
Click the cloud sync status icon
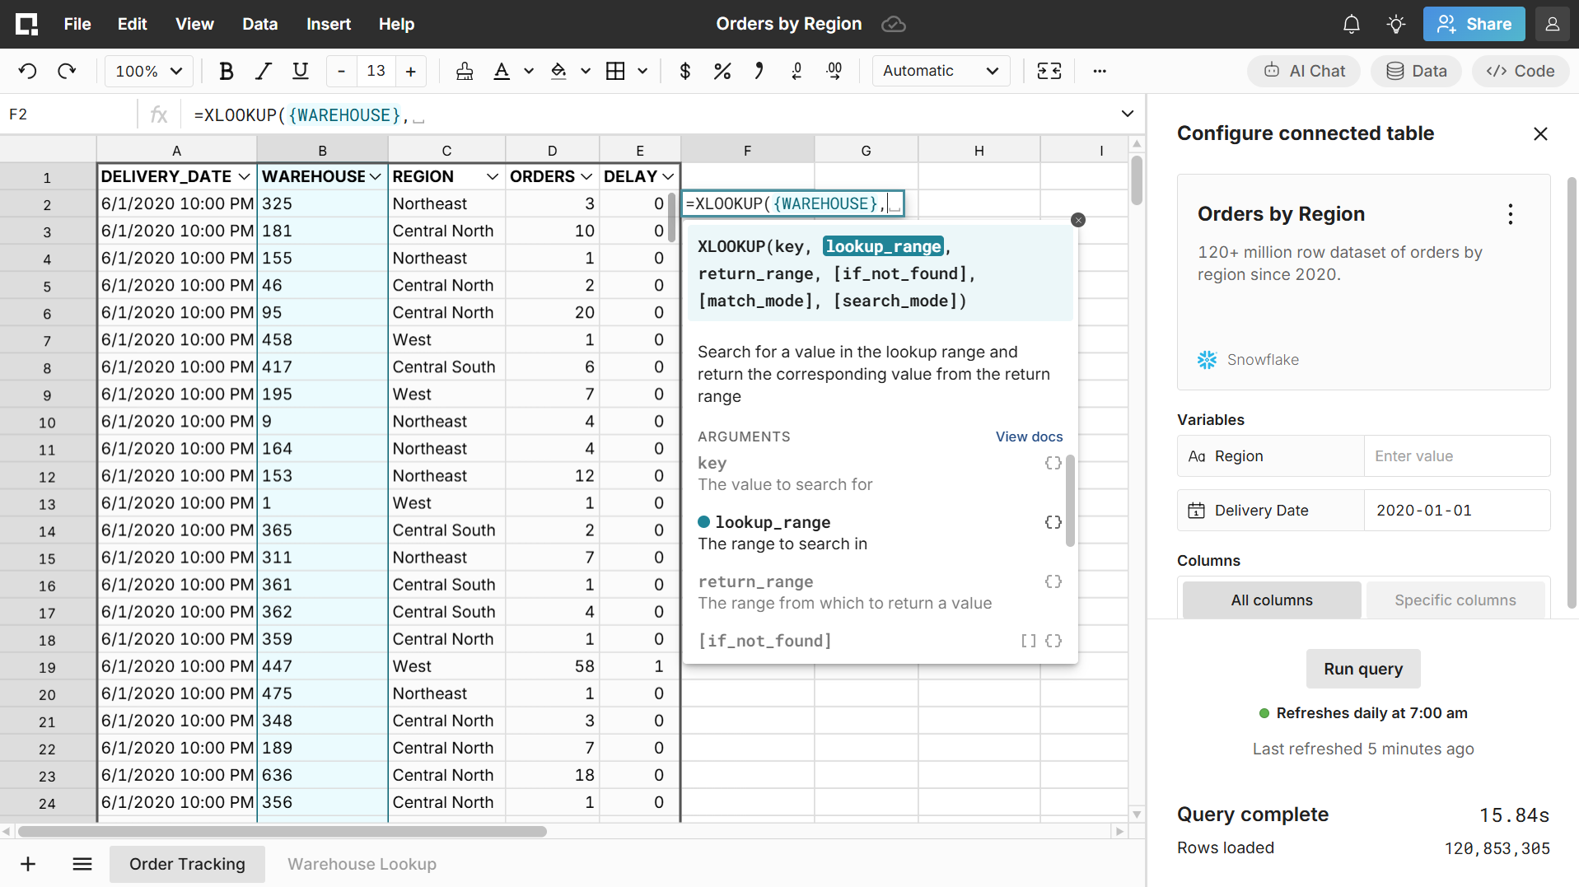(894, 24)
